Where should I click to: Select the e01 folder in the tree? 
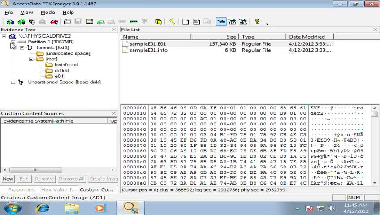59,76
